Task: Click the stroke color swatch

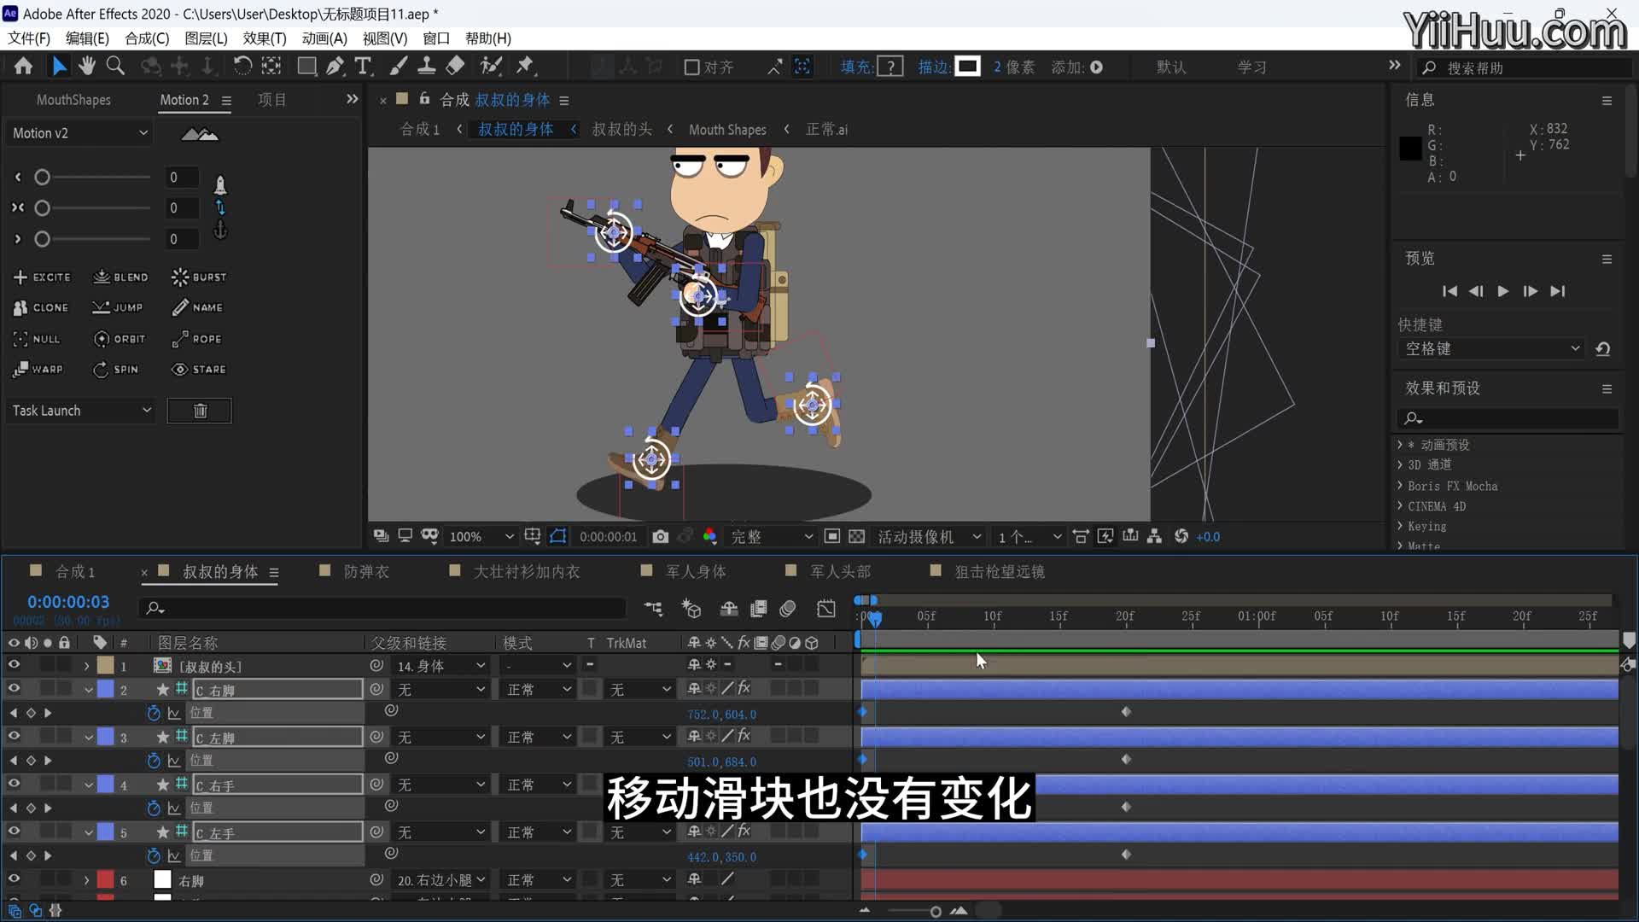Action: click(x=967, y=66)
